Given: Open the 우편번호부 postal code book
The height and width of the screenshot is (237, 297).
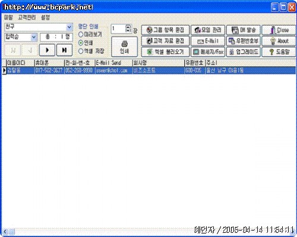Looking at the screenshot, I should [243, 41].
